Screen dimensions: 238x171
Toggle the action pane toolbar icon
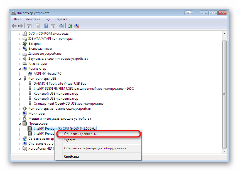coord(53,26)
